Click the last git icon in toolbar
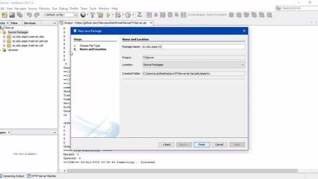 coord(269,15)
